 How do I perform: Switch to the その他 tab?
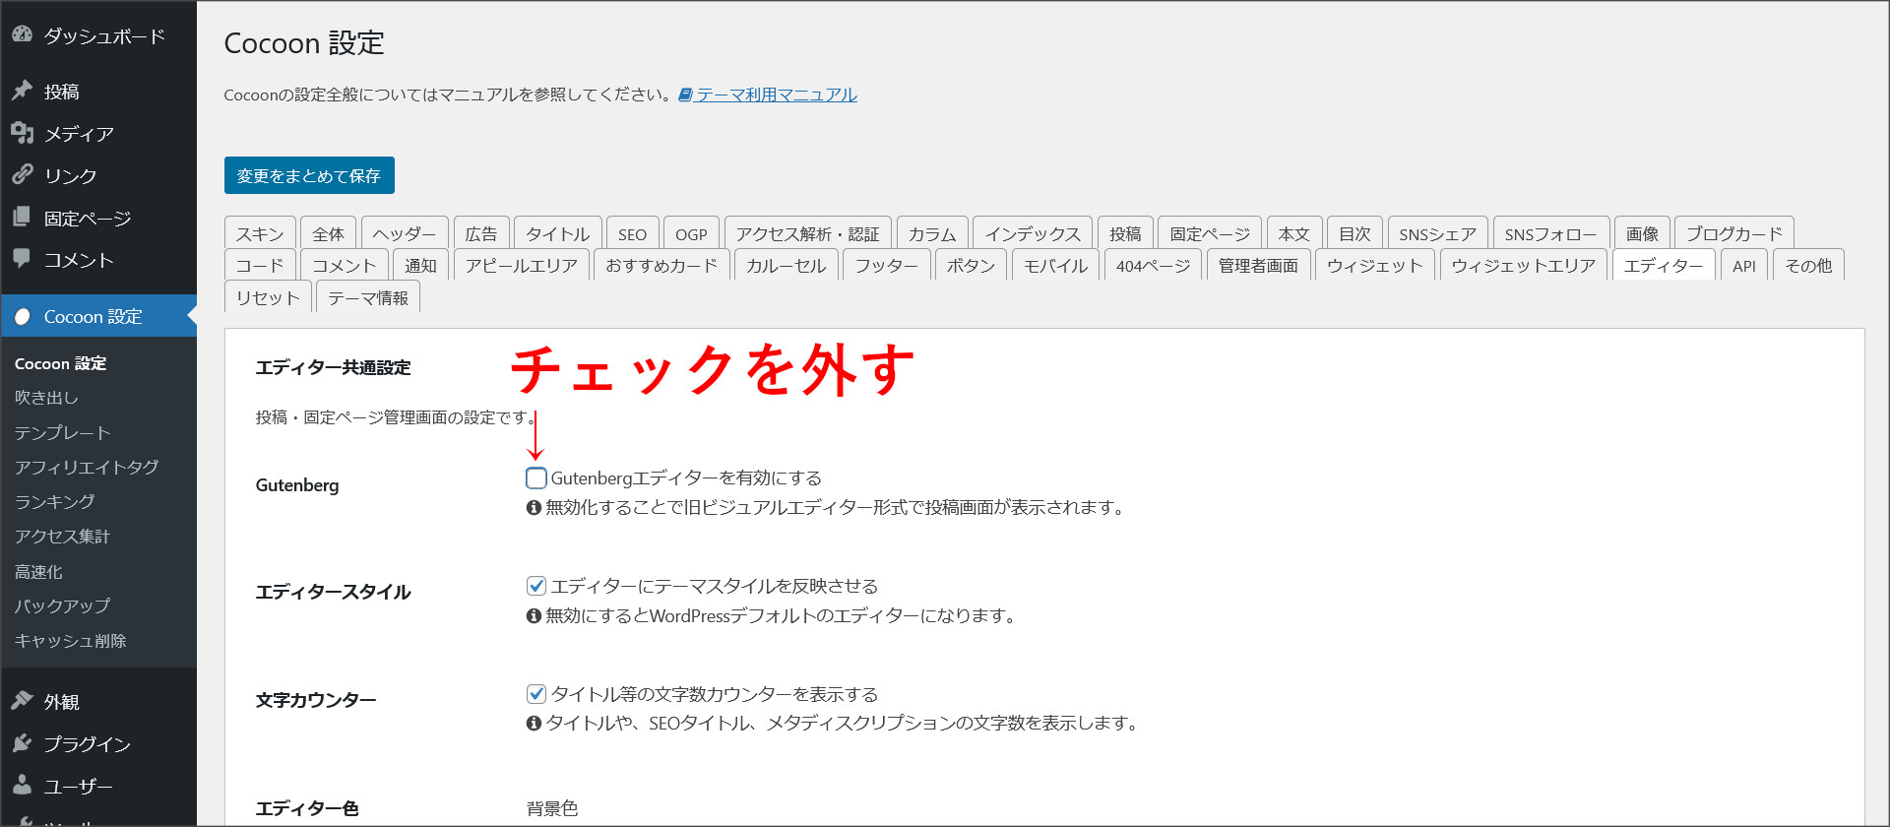tap(1808, 265)
